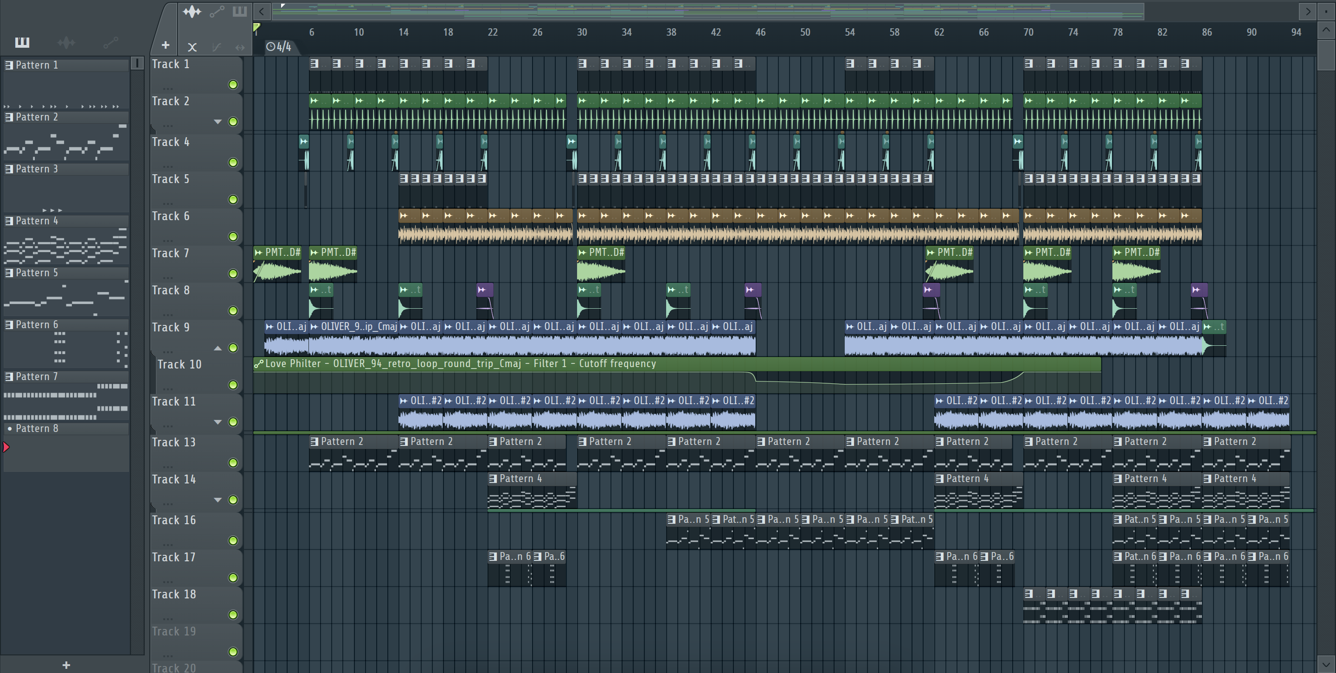Mute Track 17 with its green LED
Screen dimensions: 1336x673
point(233,578)
